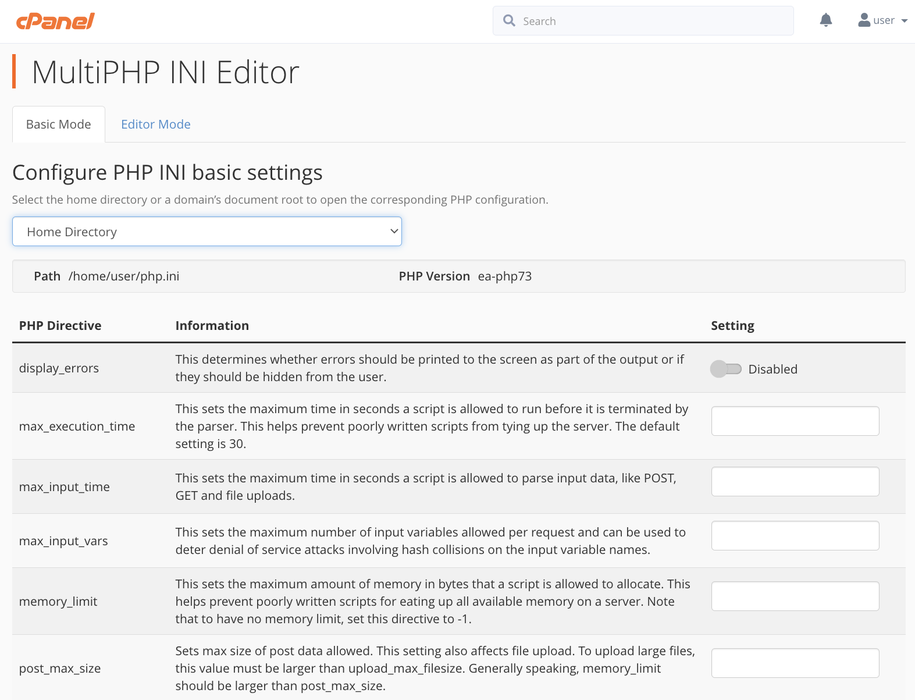
Task: Click the user account name
Action: point(884,20)
